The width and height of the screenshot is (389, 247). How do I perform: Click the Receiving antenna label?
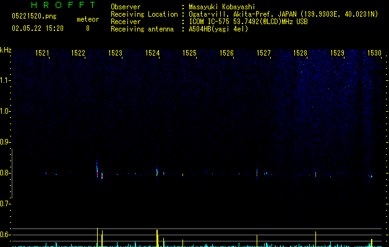coord(142,29)
